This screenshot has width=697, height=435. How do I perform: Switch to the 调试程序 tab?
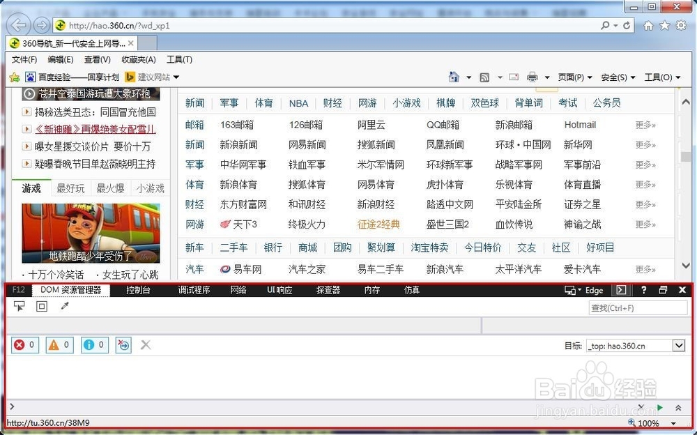coord(194,290)
